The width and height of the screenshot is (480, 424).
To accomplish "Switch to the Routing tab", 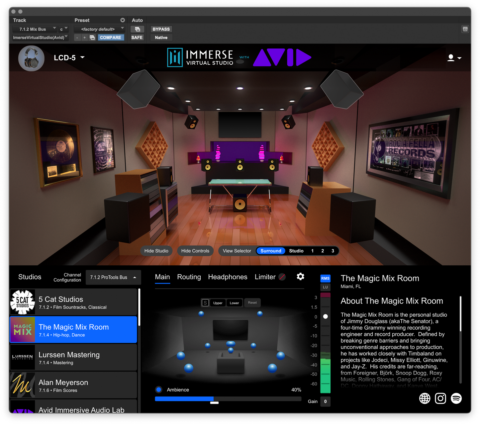I will 189,277.
